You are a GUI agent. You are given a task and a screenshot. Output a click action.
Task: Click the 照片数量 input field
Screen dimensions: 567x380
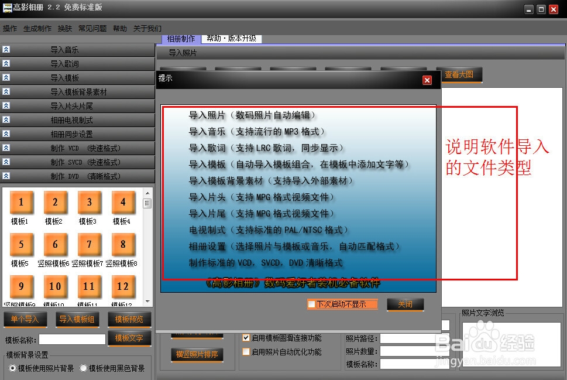pos(414,351)
